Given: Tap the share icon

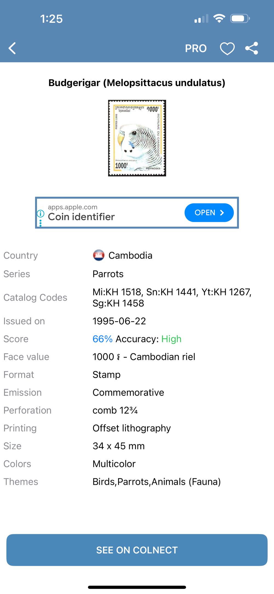Looking at the screenshot, I should click(252, 48).
